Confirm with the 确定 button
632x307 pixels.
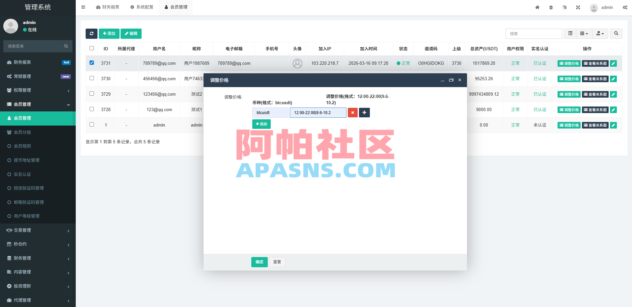[x=260, y=262]
